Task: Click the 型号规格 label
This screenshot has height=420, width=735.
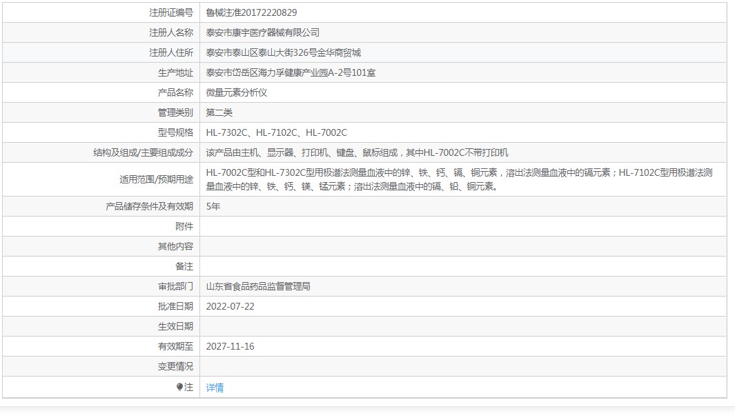Action: click(x=175, y=132)
